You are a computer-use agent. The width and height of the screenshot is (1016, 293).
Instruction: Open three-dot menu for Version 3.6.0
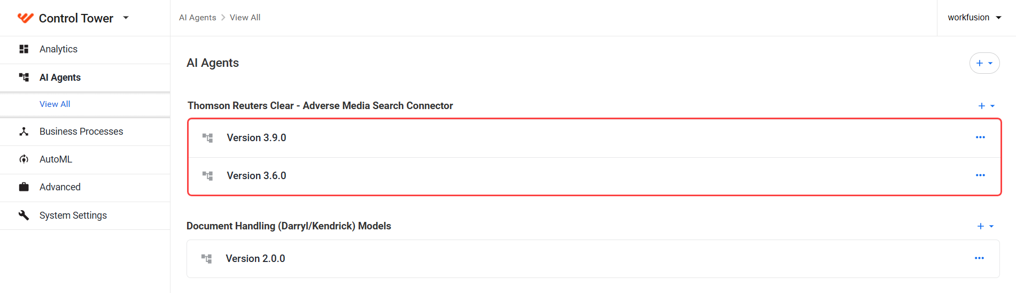pyautogui.click(x=980, y=175)
